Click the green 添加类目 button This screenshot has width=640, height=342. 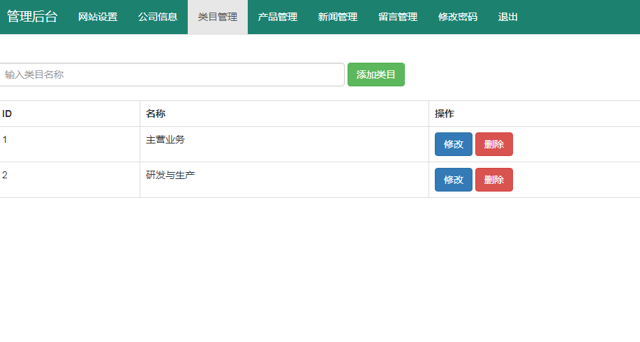pyautogui.click(x=376, y=75)
